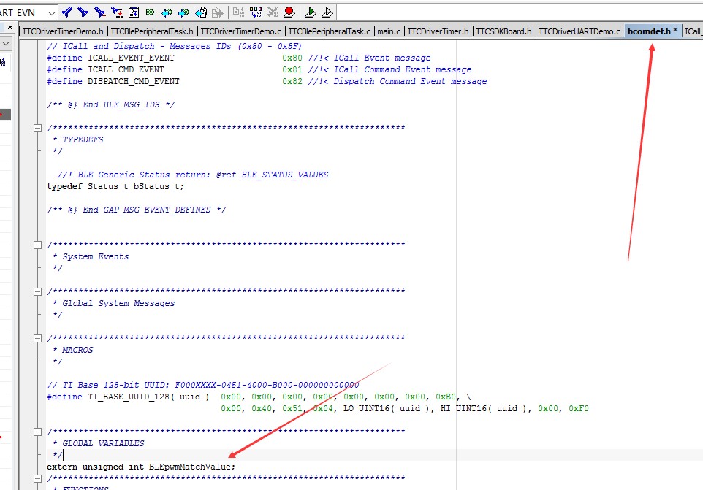Screen dimensions: 703x490
Task: Click HI_UINT16( uuid ) in the macro
Action: tap(485, 408)
